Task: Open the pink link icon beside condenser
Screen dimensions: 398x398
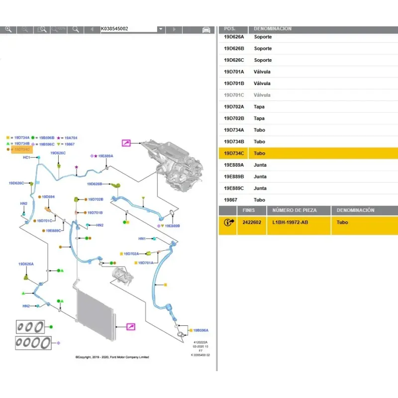Action: [x=131, y=326]
